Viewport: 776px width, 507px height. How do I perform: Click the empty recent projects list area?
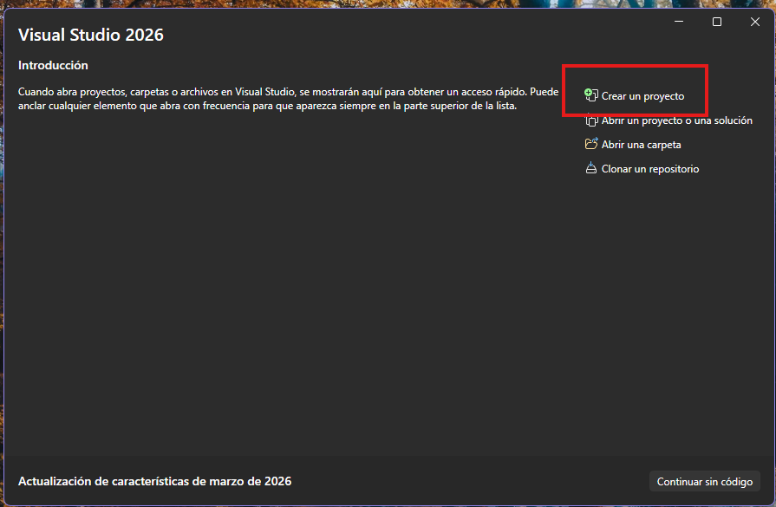[286, 286]
